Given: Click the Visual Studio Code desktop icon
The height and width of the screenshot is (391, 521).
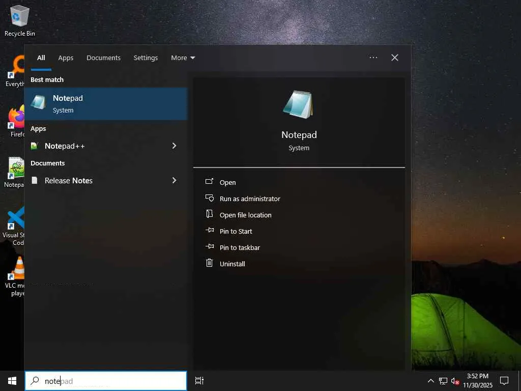Looking at the screenshot, I should 16,218.
